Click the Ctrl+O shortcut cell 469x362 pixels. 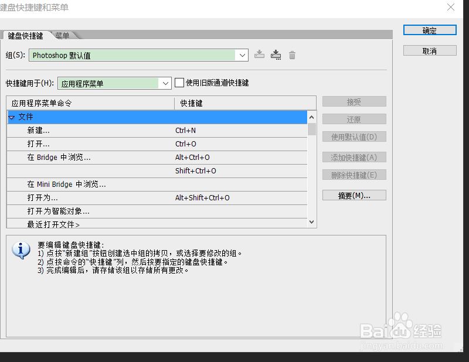pyautogui.click(x=186, y=144)
